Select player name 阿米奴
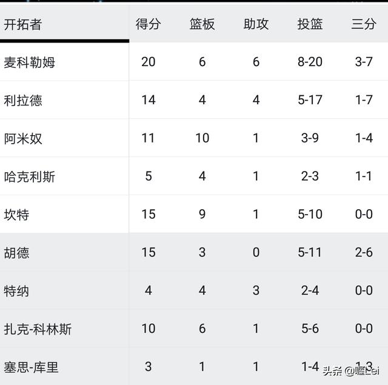The image size is (388, 385). point(23,138)
